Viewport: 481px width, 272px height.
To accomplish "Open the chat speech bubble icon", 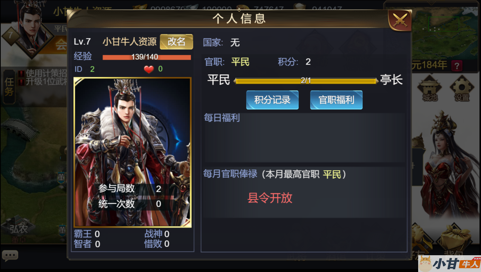I will click(x=10, y=256).
